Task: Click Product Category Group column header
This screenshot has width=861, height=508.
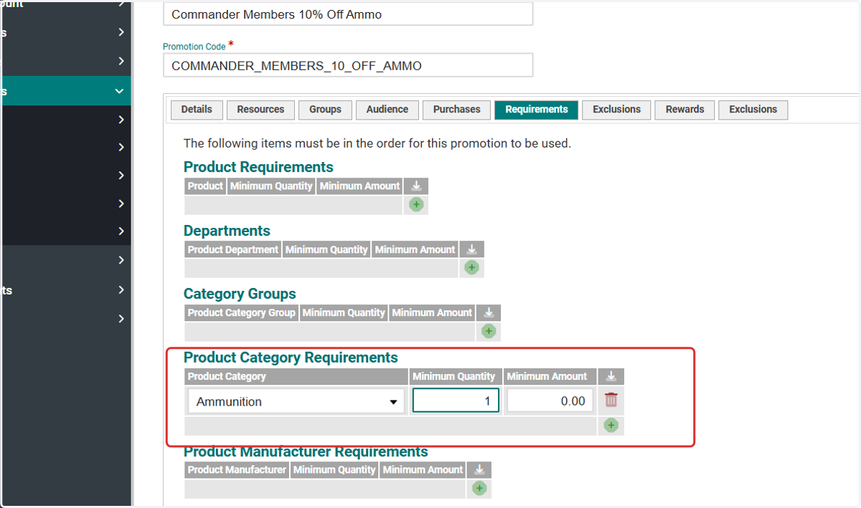Action: [241, 312]
